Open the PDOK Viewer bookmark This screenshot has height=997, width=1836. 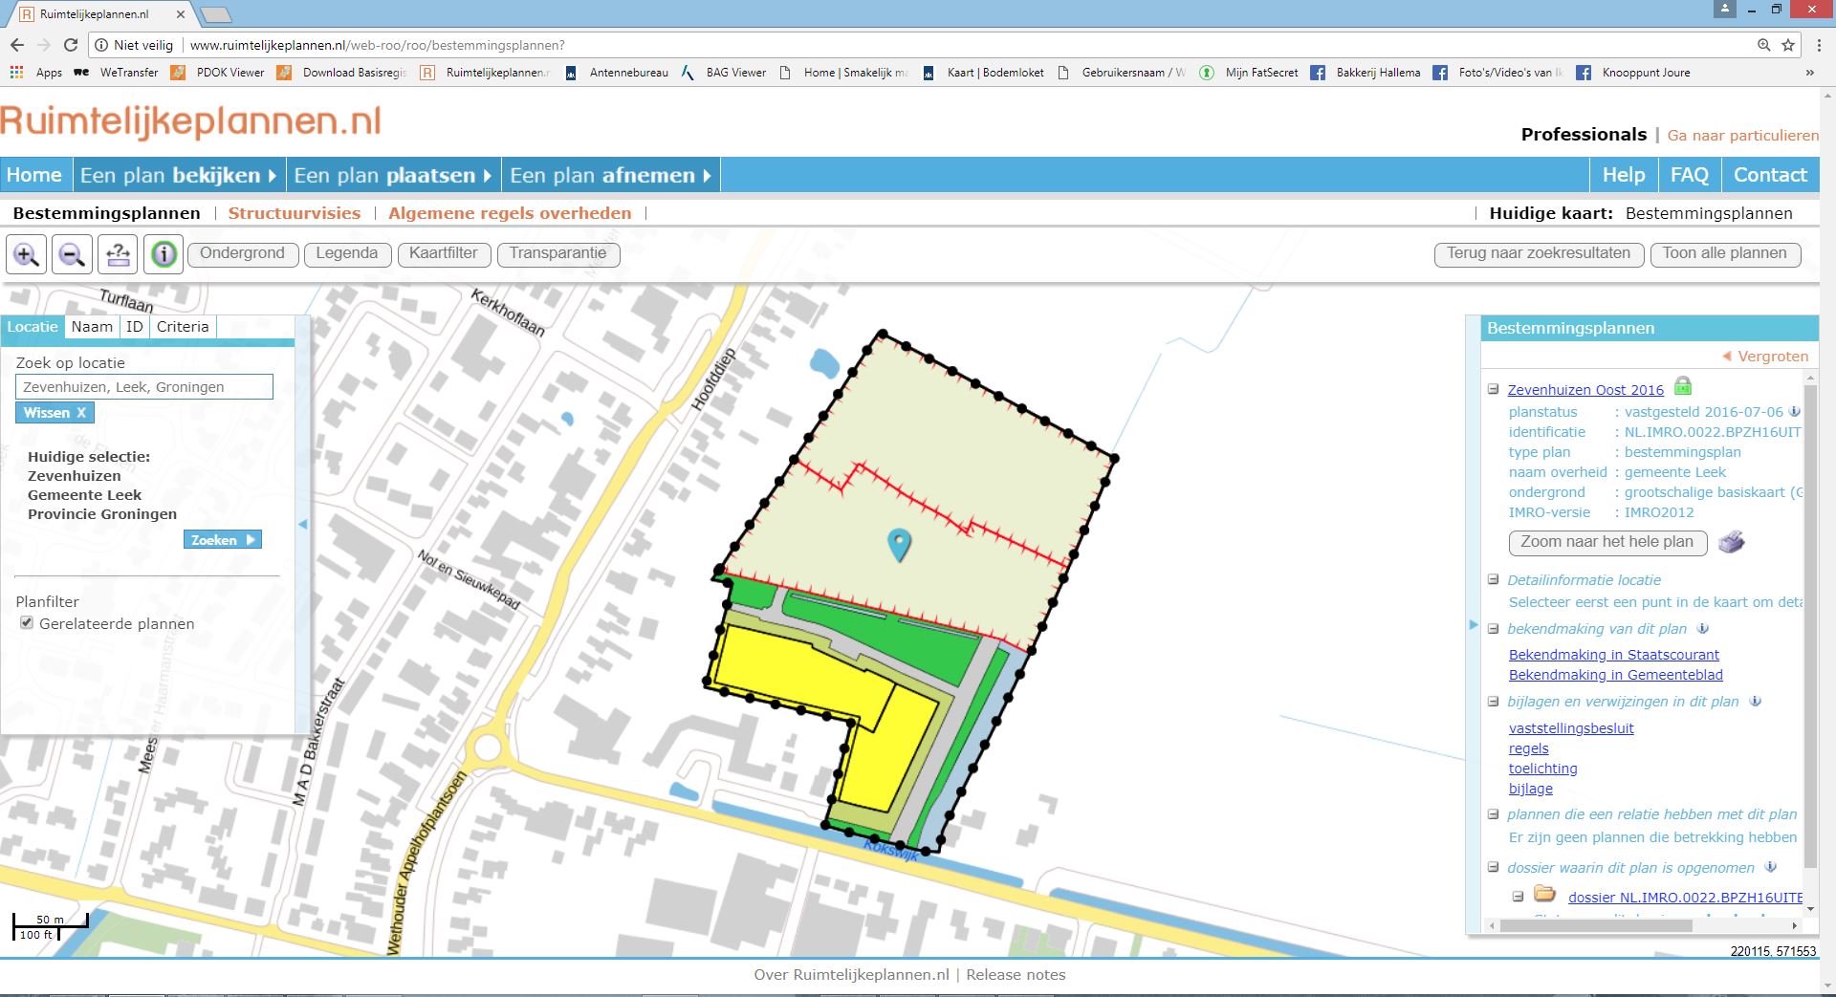point(218,73)
